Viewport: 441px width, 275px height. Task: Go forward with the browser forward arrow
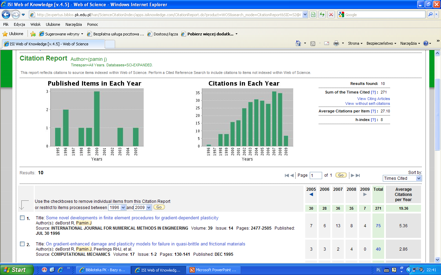coord(16,15)
